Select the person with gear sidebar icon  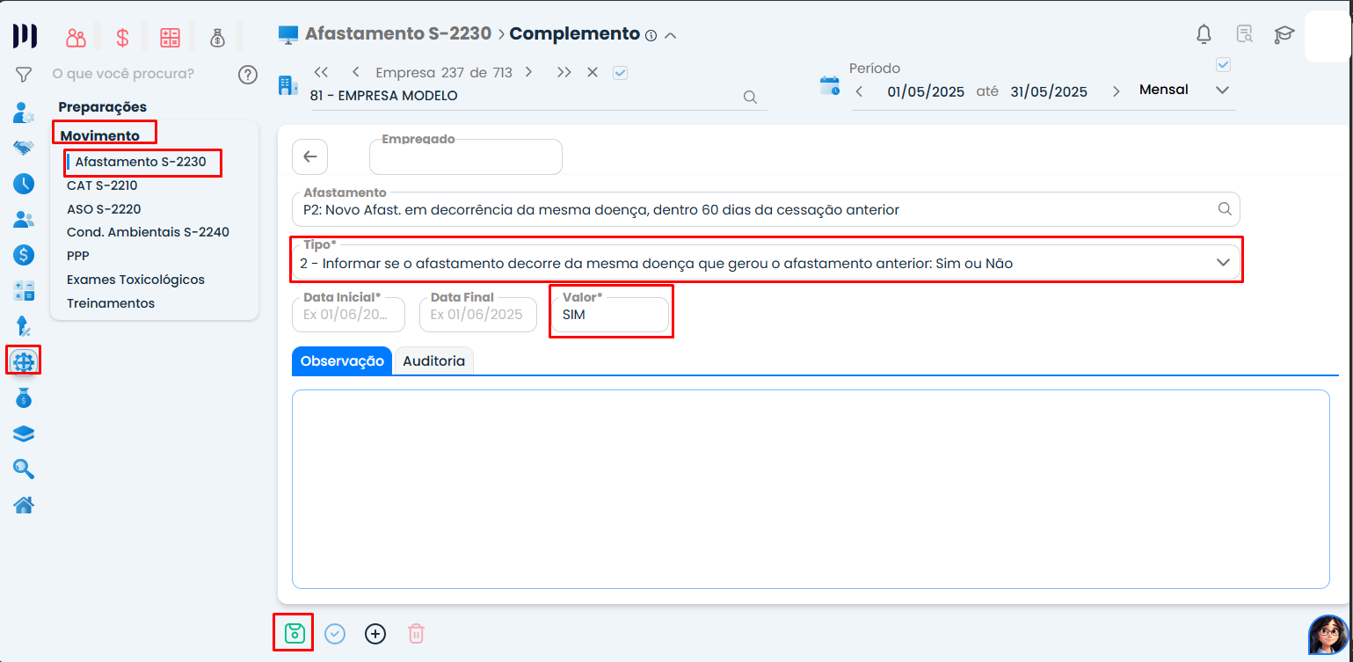click(x=24, y=113)
